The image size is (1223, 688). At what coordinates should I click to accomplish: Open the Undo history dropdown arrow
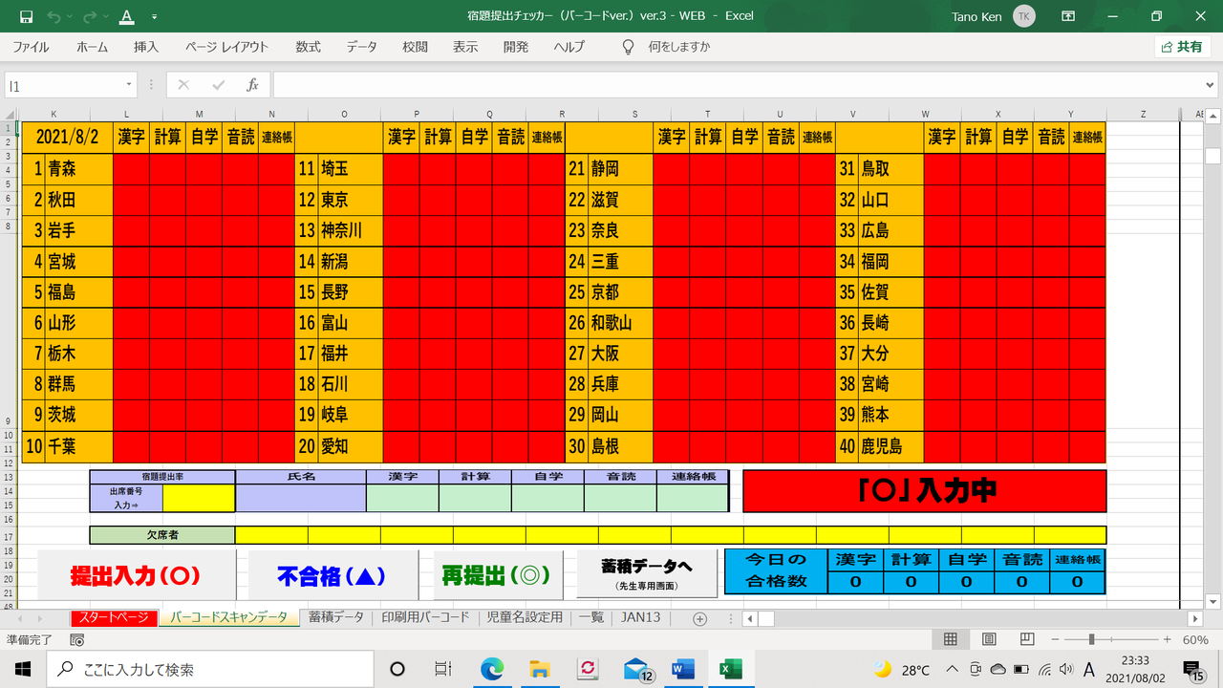click(x=69, y=16)
